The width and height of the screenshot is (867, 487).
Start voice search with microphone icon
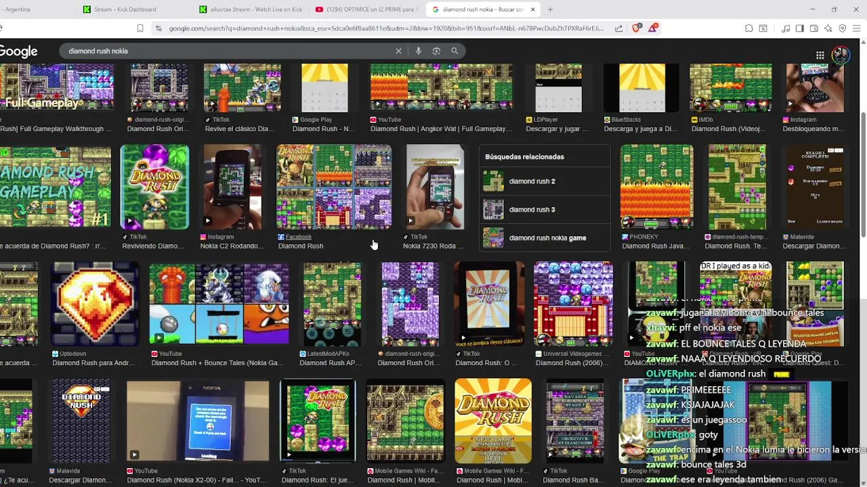tap(419, 51)
